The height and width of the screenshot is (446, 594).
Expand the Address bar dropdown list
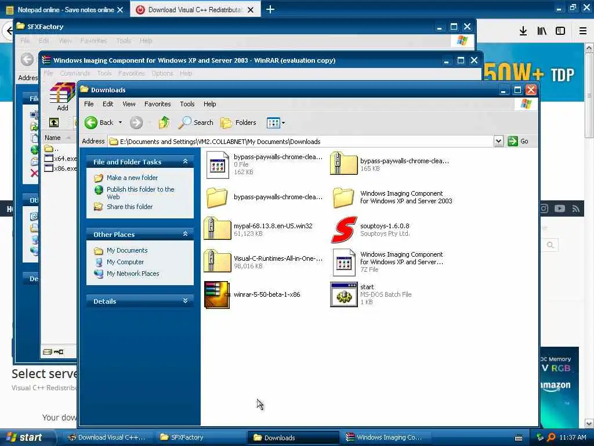[x=498, y=141]
